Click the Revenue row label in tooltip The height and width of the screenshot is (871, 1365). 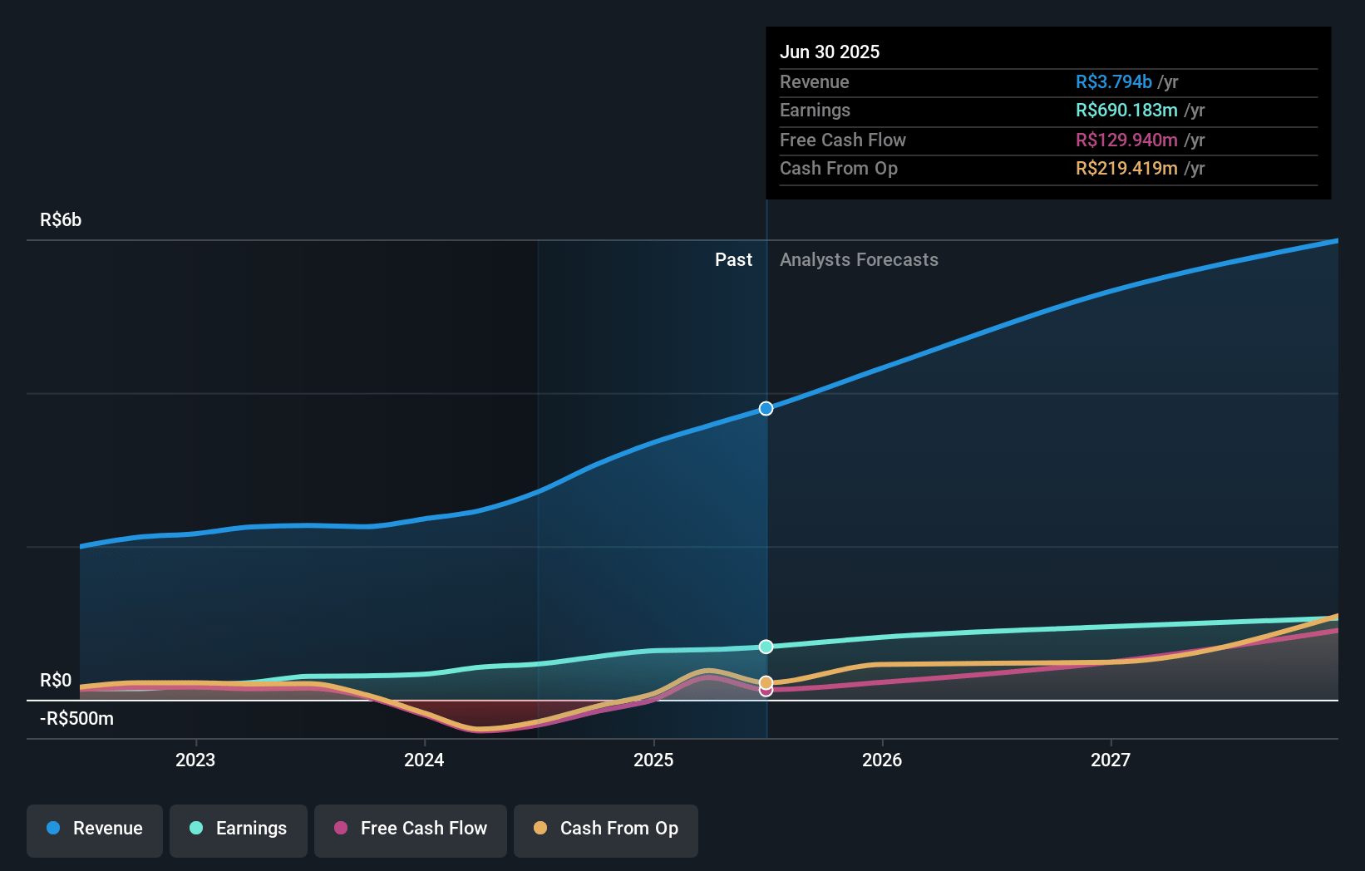(x=814, y=82)
